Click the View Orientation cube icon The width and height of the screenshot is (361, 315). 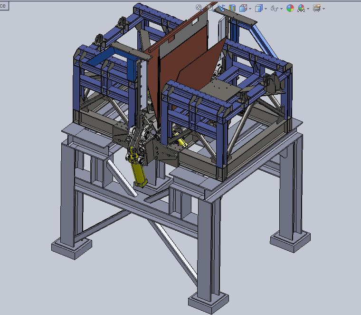pos(243,8)
